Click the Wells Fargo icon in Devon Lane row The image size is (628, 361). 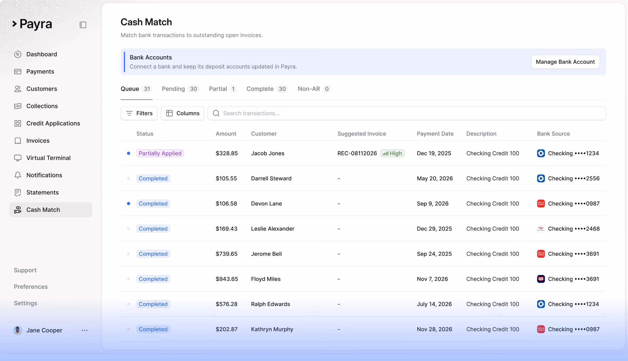click(x=541, y=204)
